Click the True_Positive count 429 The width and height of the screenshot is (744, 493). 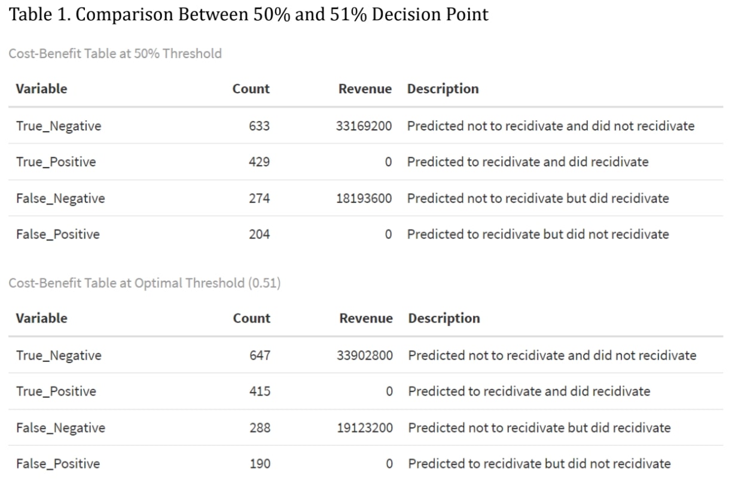click(259, 162)
